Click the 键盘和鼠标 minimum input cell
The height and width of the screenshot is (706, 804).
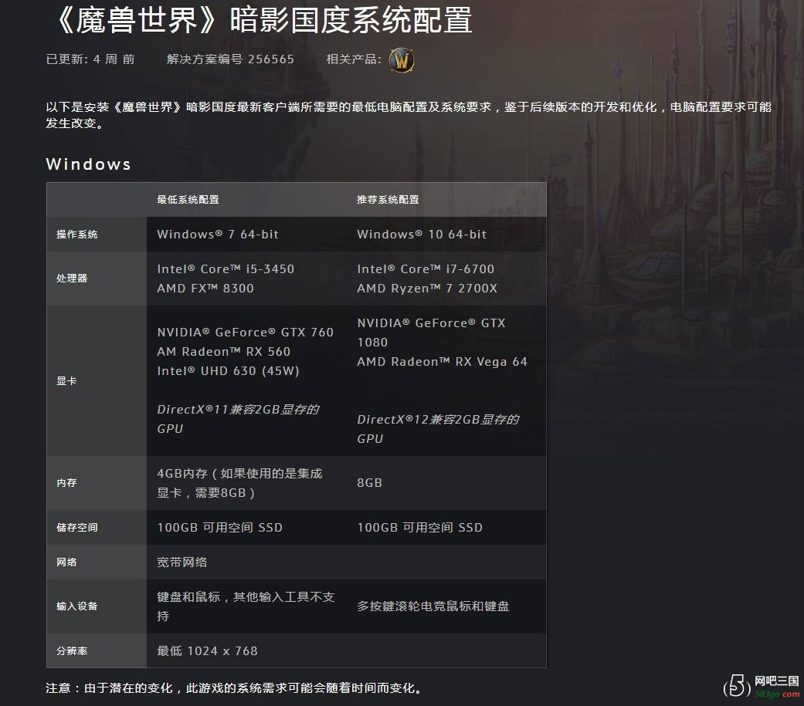[246, 606]
